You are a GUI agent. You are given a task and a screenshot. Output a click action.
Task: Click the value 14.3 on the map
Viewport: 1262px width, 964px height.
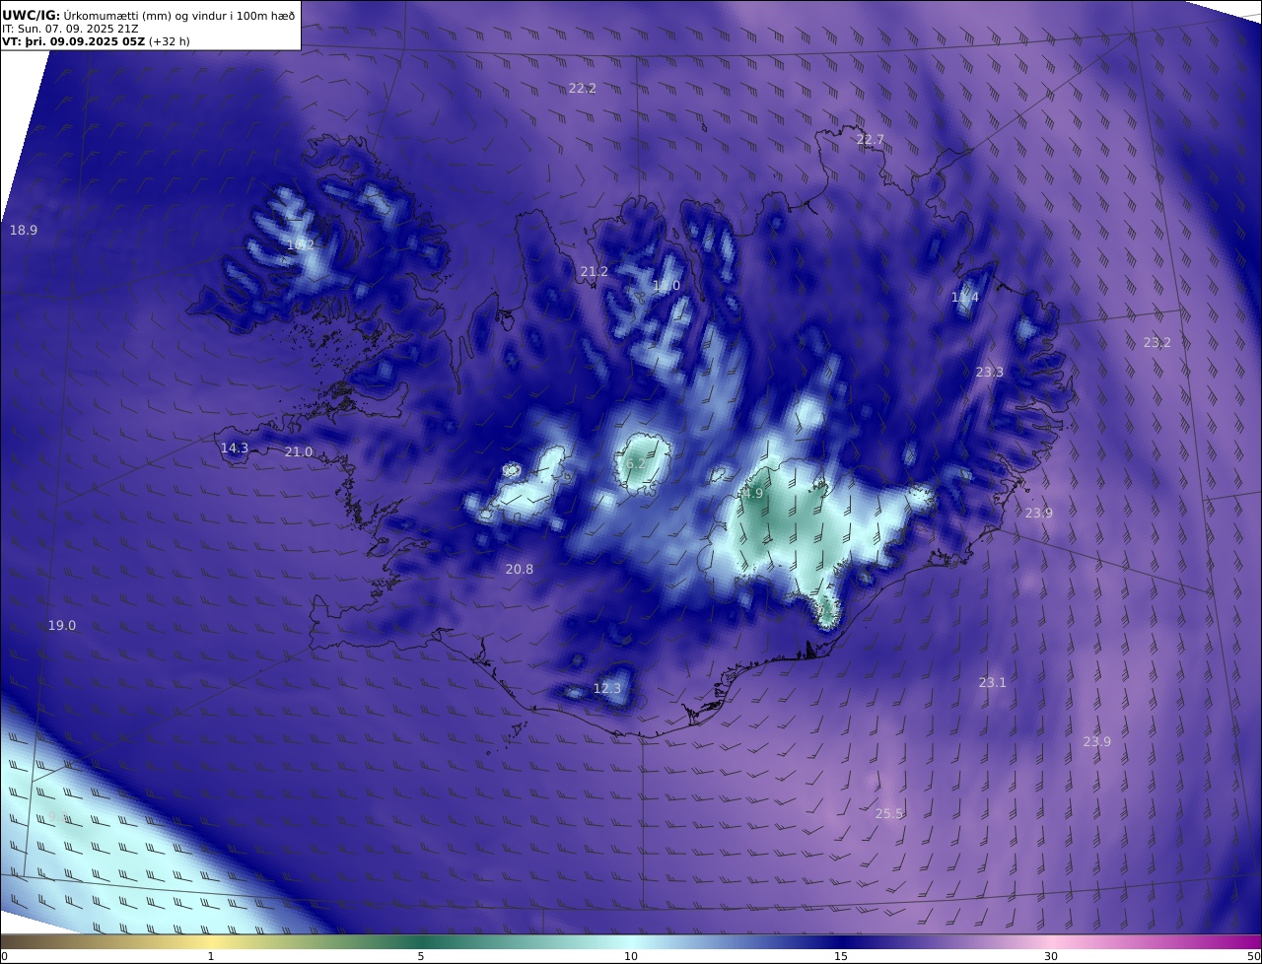tap(235, 448)
